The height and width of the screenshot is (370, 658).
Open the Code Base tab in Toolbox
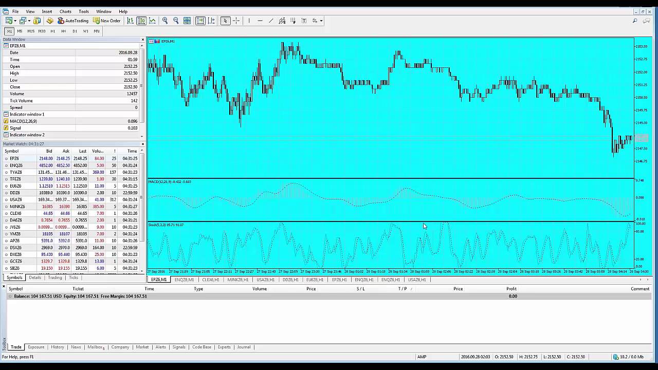point(202,347)
